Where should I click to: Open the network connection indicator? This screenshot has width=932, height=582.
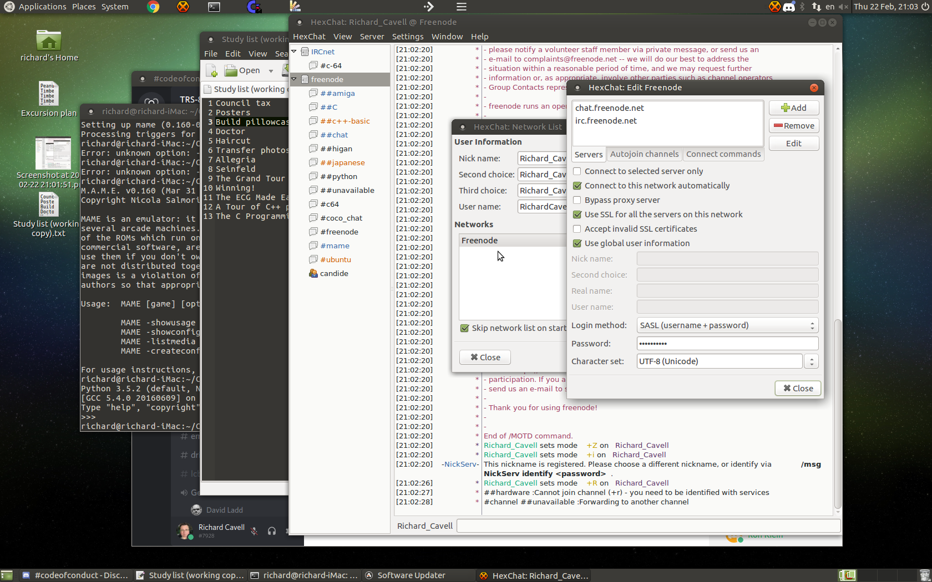[816, 7]
